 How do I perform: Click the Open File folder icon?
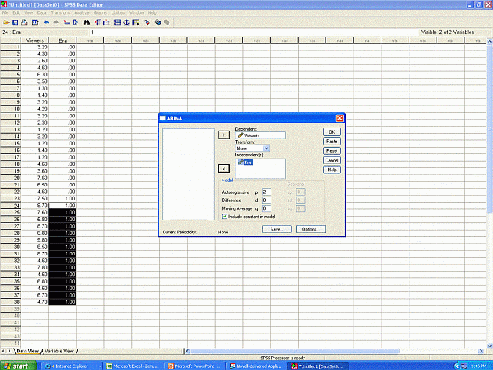tap(6, 23)
